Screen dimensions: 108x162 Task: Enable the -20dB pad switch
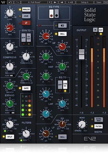coord(26,16)
